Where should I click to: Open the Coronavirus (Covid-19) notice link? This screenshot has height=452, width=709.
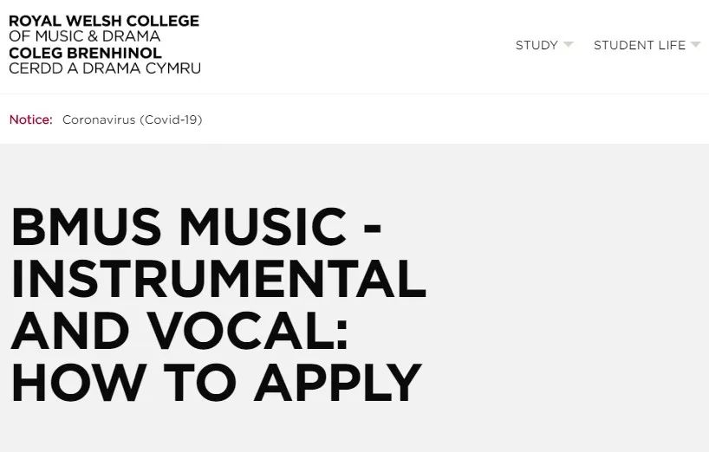coord(132,119)
